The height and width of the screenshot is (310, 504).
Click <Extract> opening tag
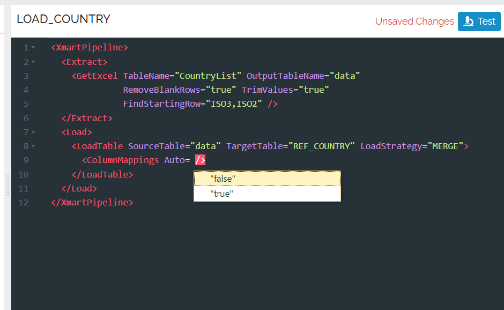[84, 62]
